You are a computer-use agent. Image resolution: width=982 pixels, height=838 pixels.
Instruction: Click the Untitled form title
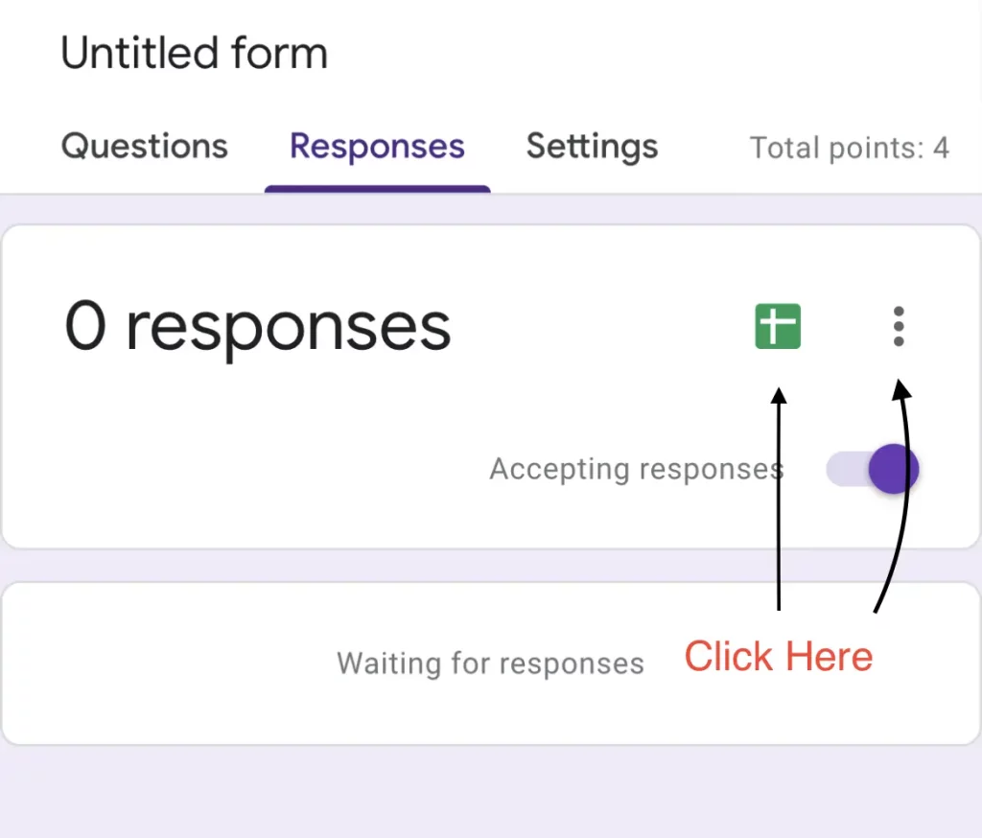pos(194,53)
